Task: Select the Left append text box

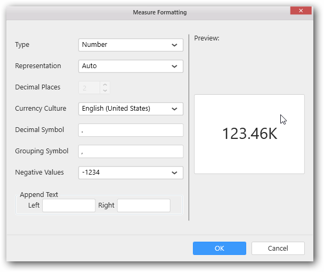Action: [x=69, y=205]
